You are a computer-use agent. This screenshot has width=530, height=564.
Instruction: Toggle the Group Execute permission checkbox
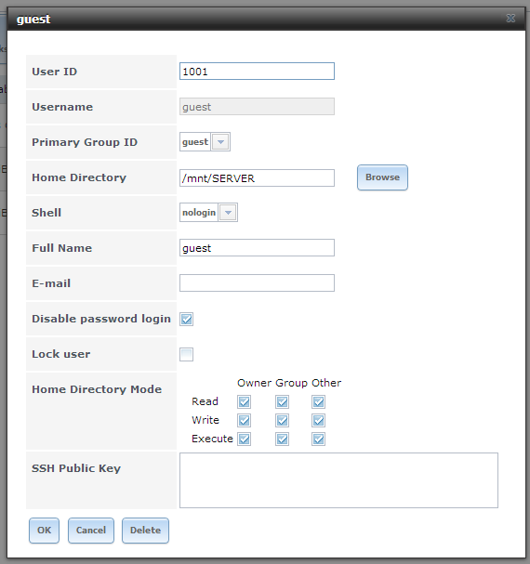pos(283,439)
